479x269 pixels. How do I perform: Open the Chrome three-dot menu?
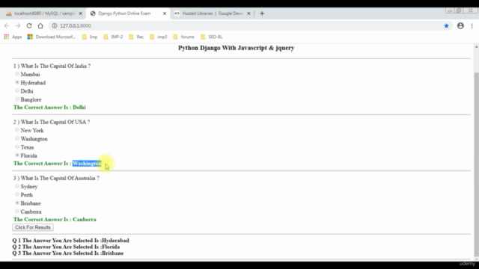coord(472,26)
